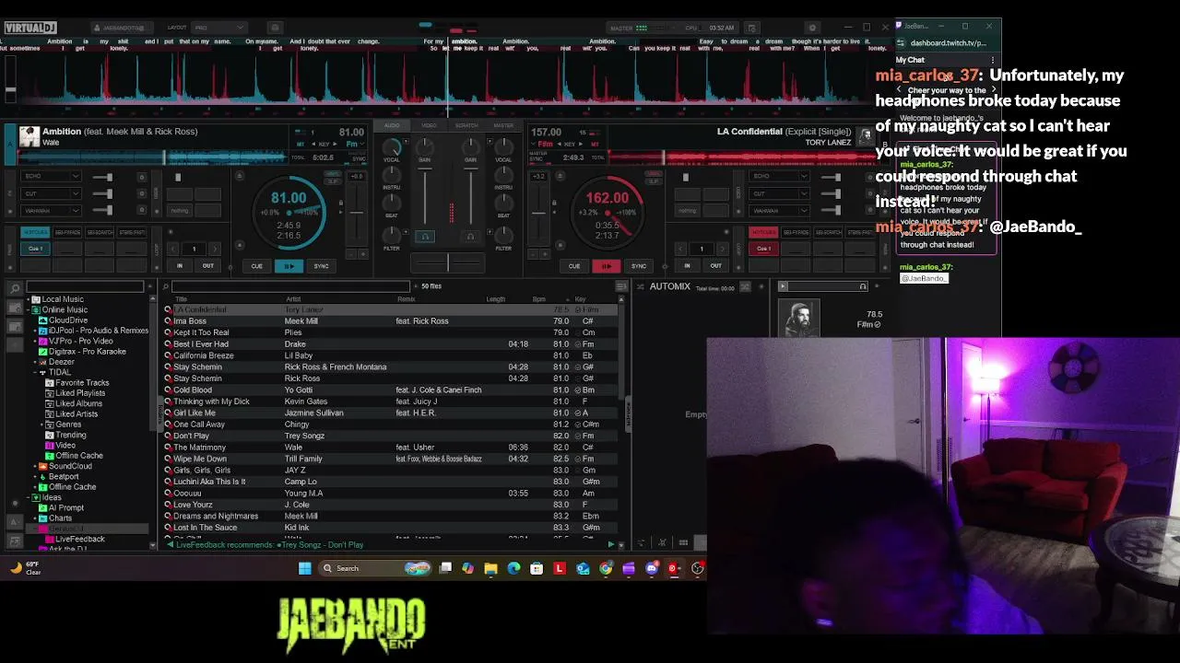This screenshot has width=1180, height=663.
Task: Open Windows Start menu
Action: pyautogui.click(x=304, y=568)
